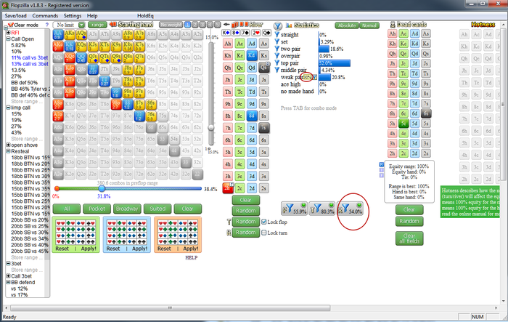
Task: Click the K♦ board card slot
Action: [226, 33]
